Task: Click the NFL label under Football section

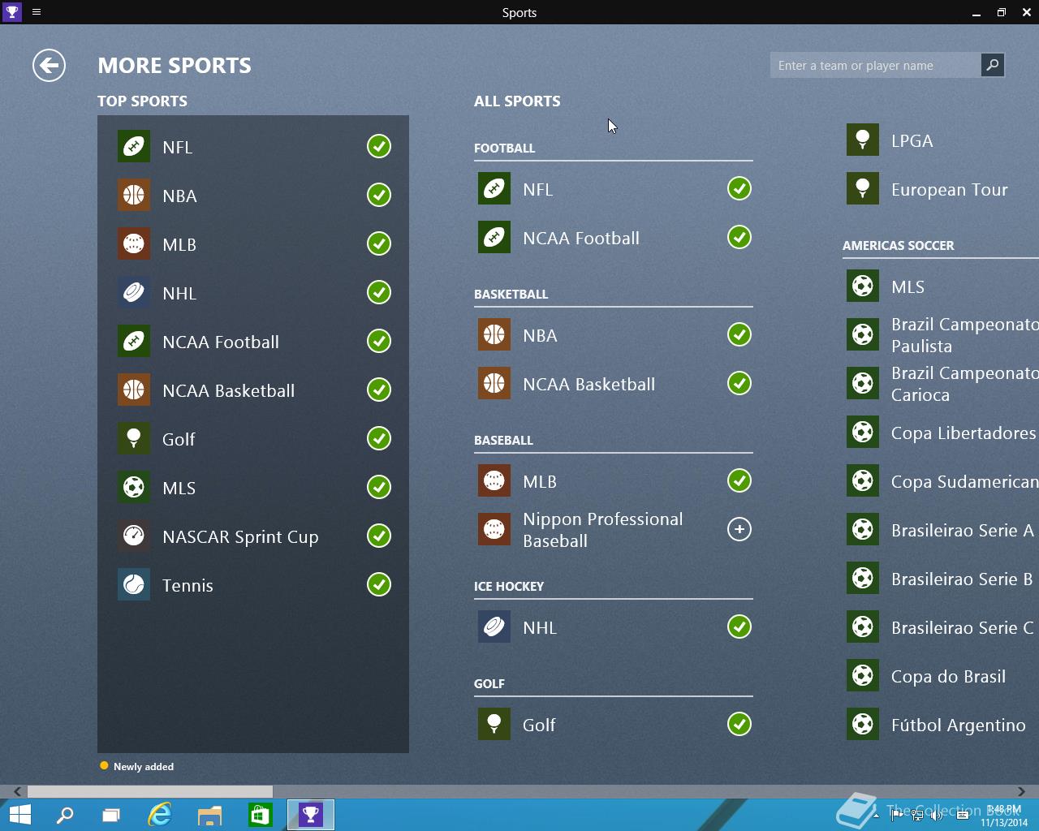Action: point(537,189)
